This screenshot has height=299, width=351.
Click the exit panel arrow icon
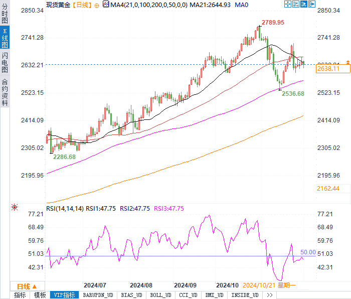pos(312,4)
